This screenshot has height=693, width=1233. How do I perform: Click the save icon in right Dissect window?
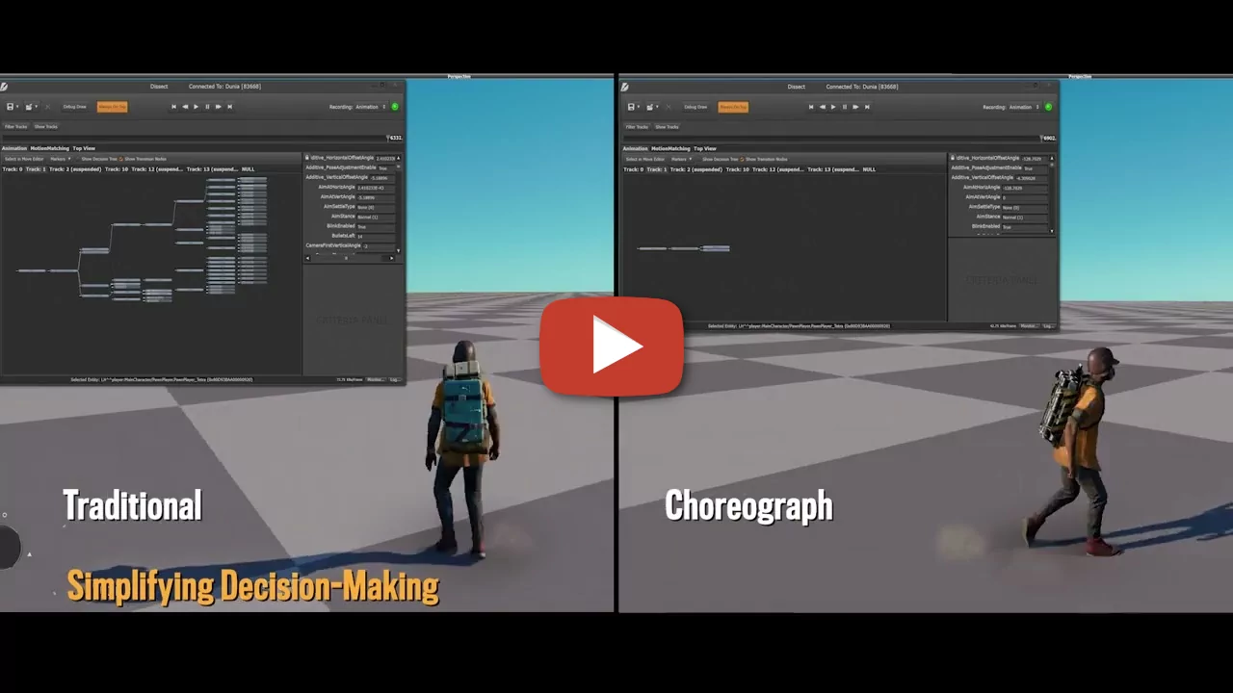pyautogui.click(x=631, y=107)
